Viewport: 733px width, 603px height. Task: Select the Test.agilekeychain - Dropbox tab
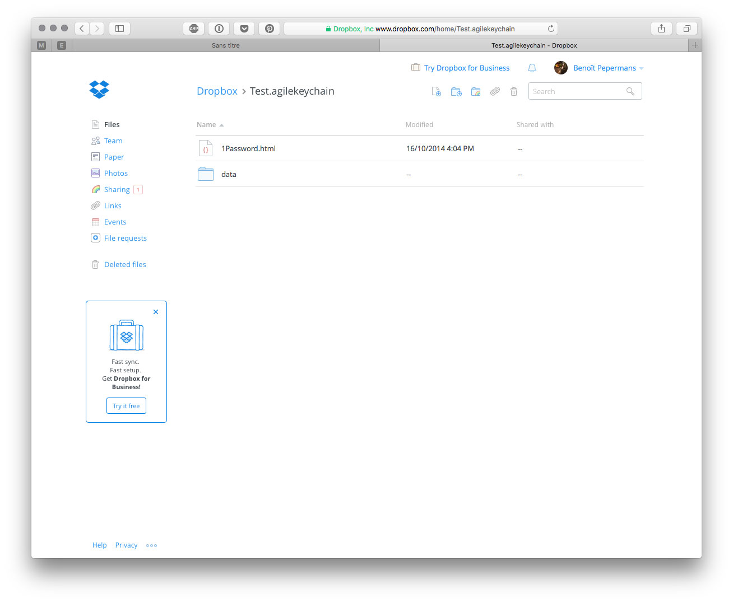click(534, 45)
